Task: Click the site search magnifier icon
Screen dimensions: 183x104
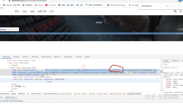Action: 175,11
